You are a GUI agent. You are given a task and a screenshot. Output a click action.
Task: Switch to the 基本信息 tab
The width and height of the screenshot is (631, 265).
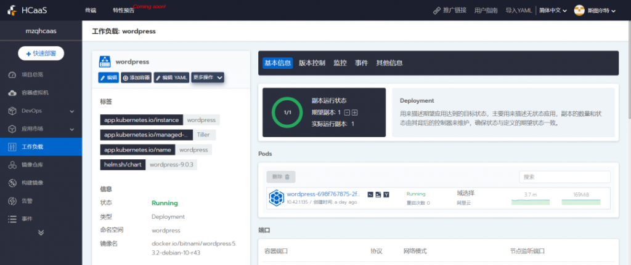(x=278, y=63)
